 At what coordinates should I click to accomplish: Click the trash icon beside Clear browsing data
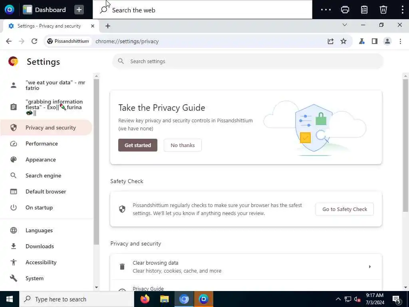[122, 267]
